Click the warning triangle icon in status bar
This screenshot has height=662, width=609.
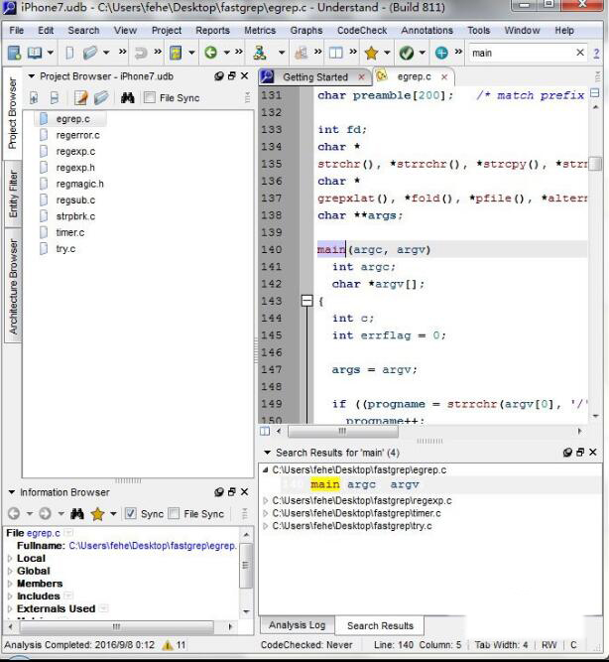click(x=167, y=645)
